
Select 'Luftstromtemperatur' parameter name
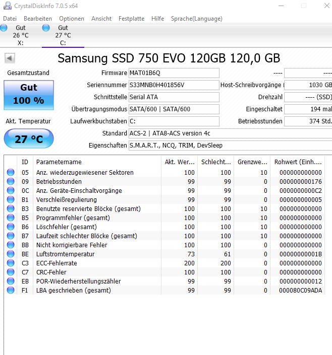click(66, 254)
